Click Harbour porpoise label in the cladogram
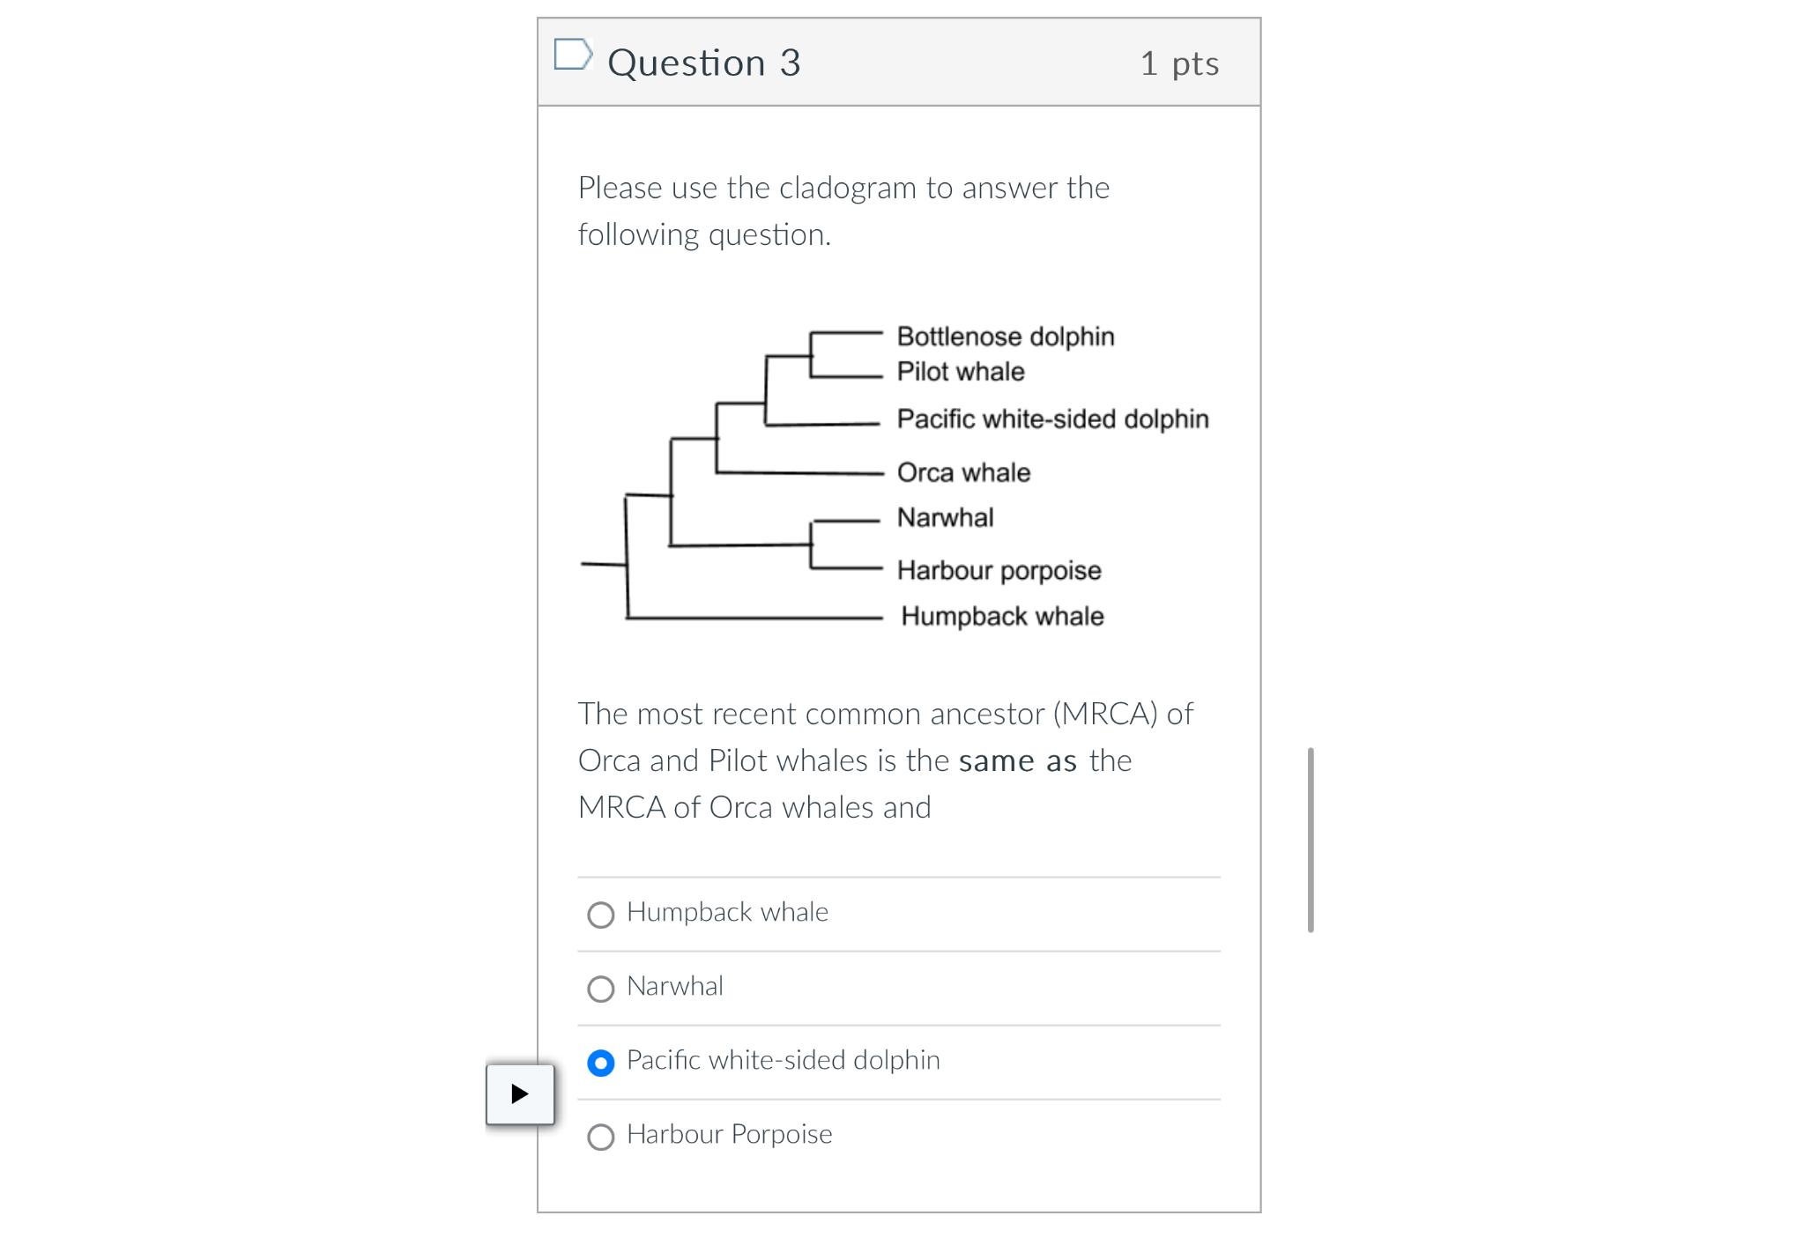 [999, 570]
